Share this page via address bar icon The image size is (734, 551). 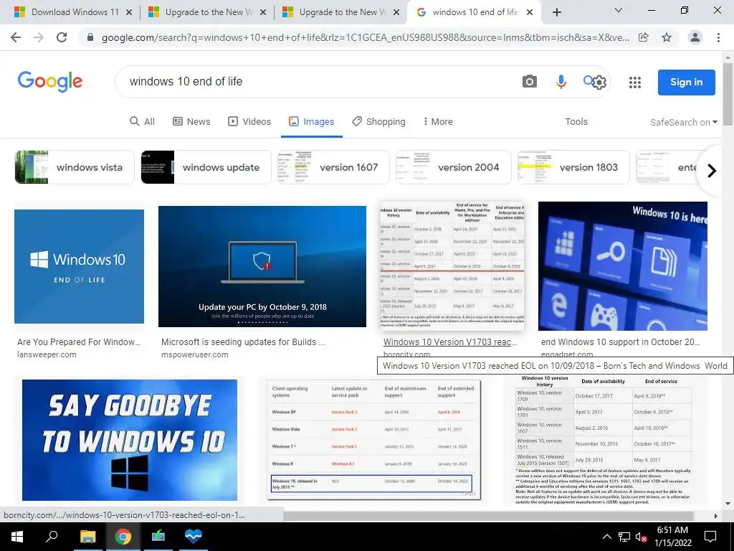[x=644, y=37]
